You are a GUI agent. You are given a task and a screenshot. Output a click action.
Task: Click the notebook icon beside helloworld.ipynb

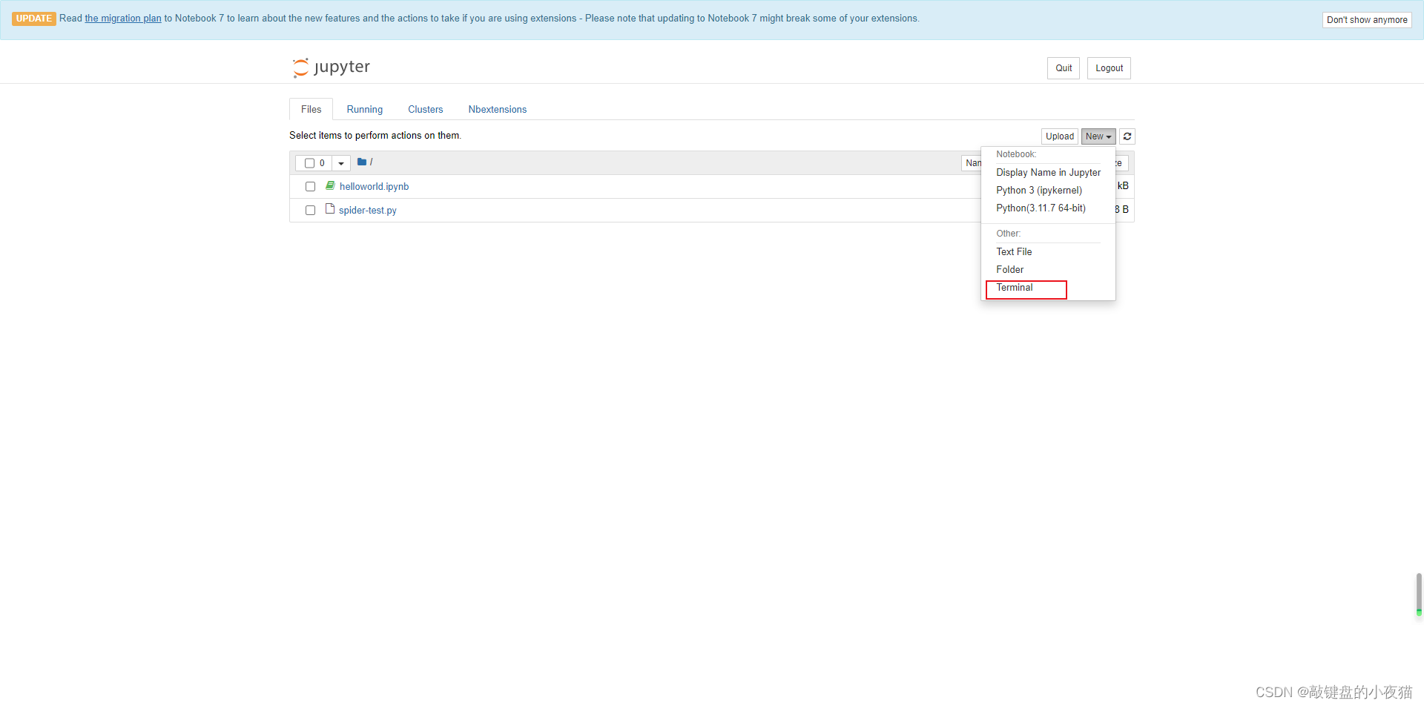(330, 185)
